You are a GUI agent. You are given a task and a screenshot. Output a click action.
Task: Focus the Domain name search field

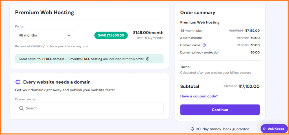tap(93, 108)
